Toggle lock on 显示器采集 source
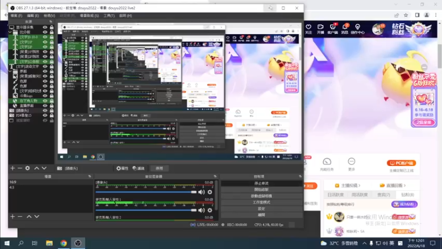Viewport: 442px width, 249px height. click(x=51, y=27)
